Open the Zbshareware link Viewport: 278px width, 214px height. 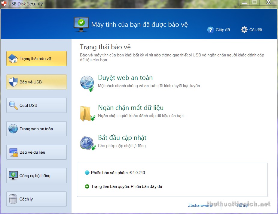200,206
